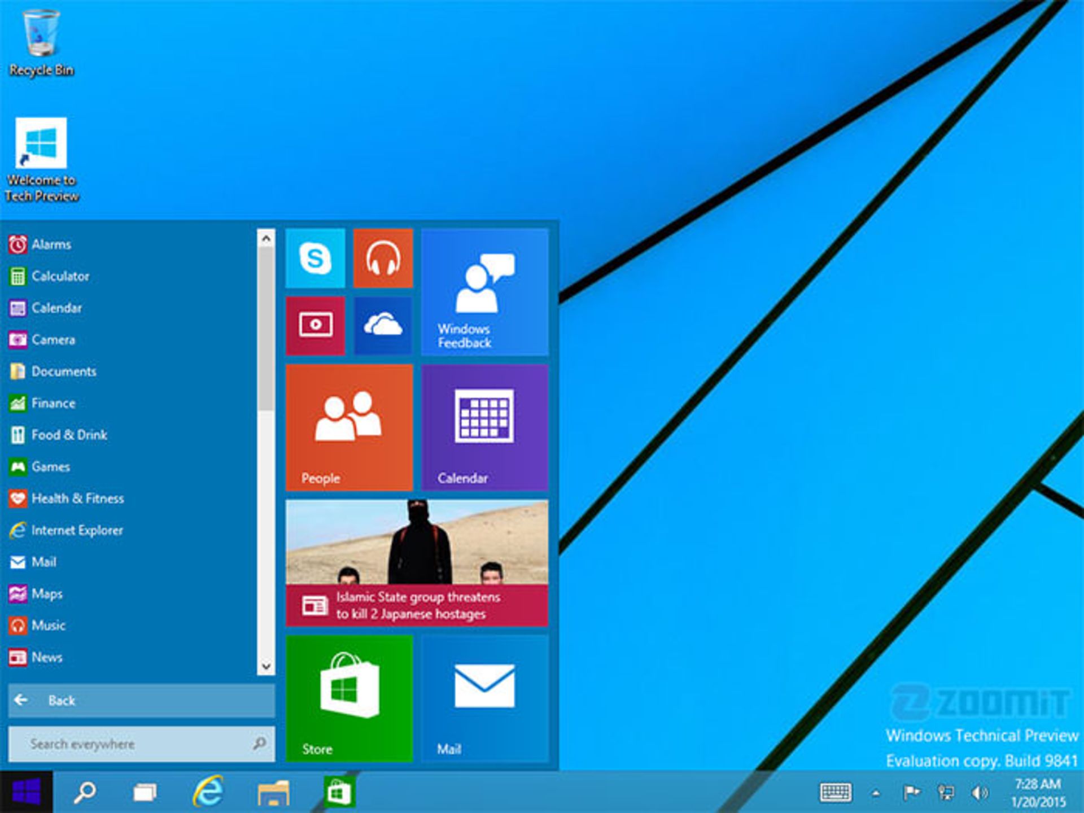Image resolution: width=1084 pixels, height=813 pixels.
Task: Click the magnifier in the search box
Action: coord(259,744)
